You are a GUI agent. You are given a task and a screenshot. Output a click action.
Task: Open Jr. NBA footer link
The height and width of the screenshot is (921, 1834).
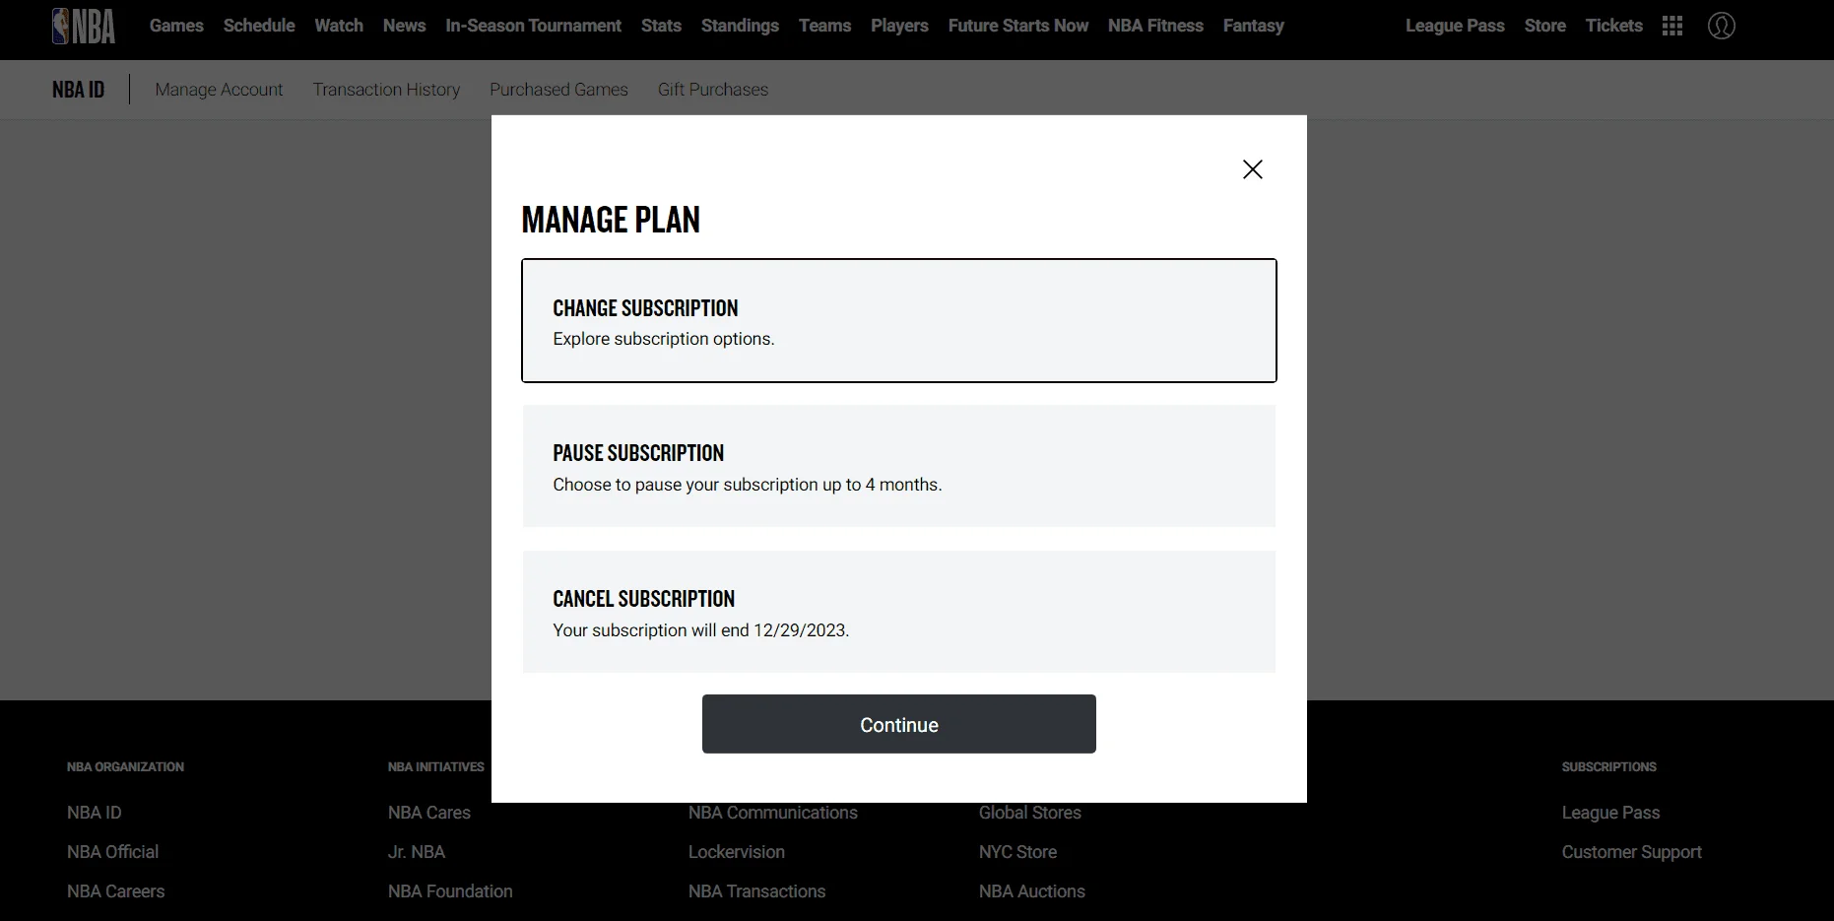[417, 852]
